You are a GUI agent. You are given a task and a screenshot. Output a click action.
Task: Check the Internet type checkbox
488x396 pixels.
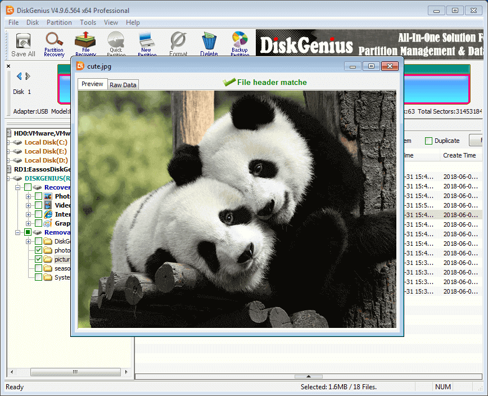pos(39,214)
